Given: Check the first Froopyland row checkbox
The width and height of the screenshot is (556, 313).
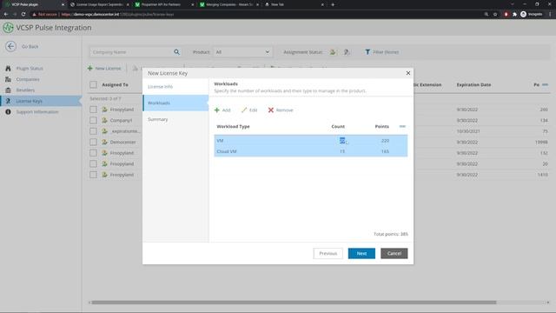Looking at the screenshot, I should pos(93,110).
